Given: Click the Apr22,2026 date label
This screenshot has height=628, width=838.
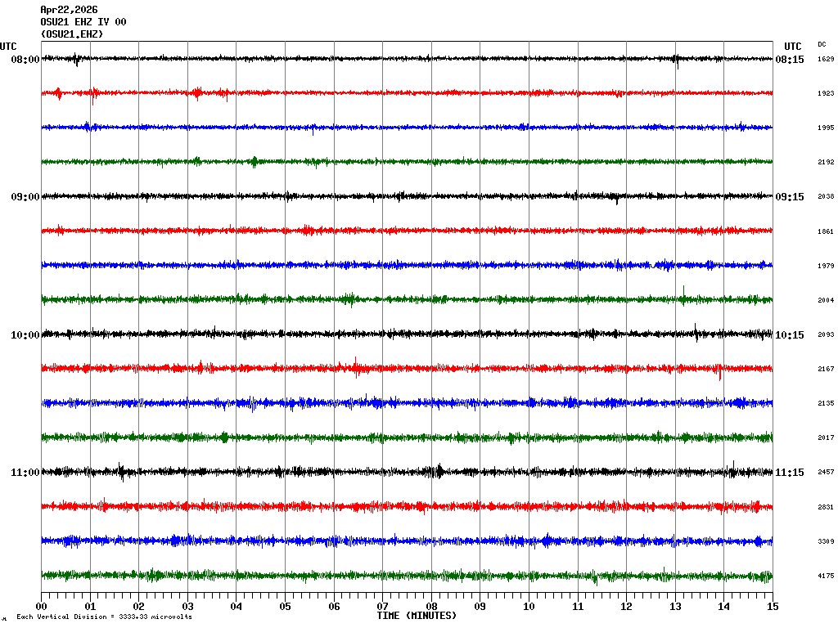Looking at the screenshot, I should point(69,10).
